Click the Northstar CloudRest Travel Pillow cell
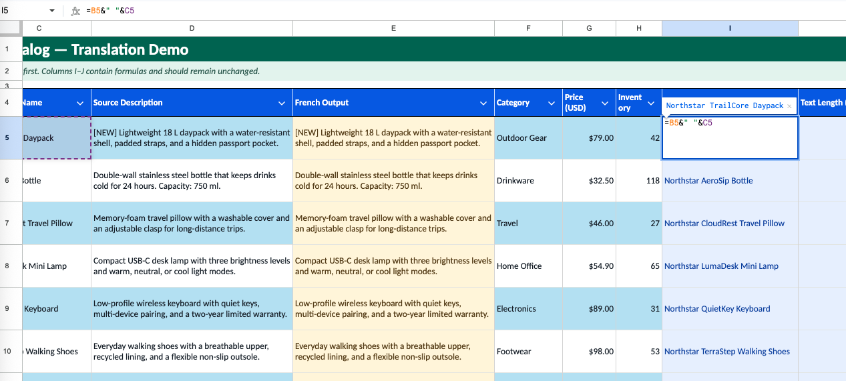Image resolution: width=846 pixels, height=381 pixels. (x=730, y=224)
